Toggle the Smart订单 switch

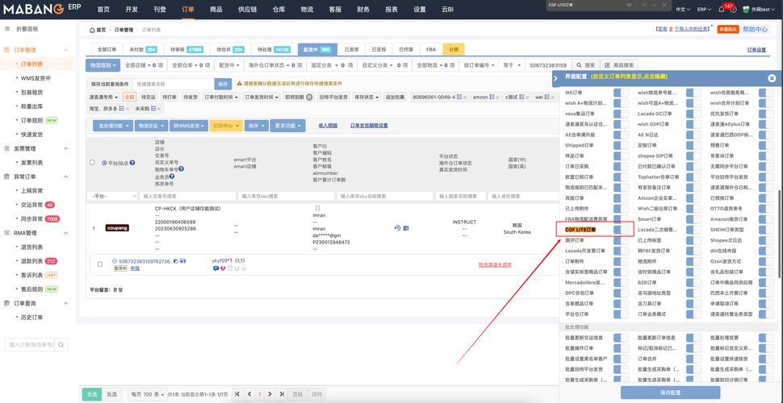[693, 219]
